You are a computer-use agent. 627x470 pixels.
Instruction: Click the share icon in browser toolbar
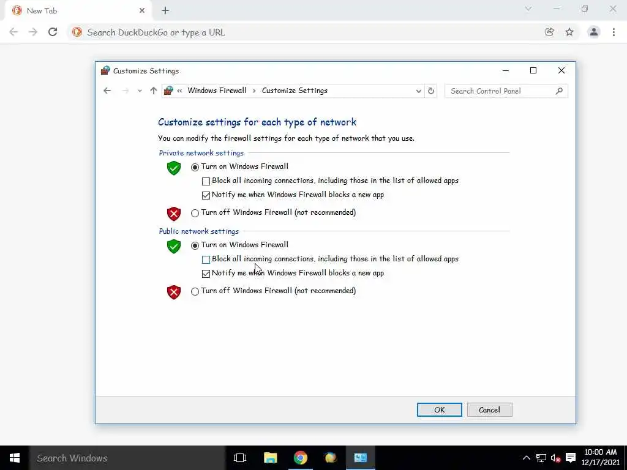549,32
